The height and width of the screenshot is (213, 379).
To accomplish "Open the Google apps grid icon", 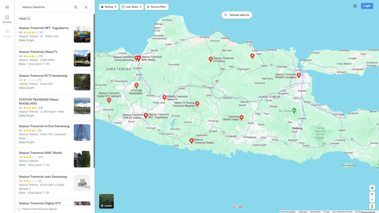I will (x=355, y=6).
